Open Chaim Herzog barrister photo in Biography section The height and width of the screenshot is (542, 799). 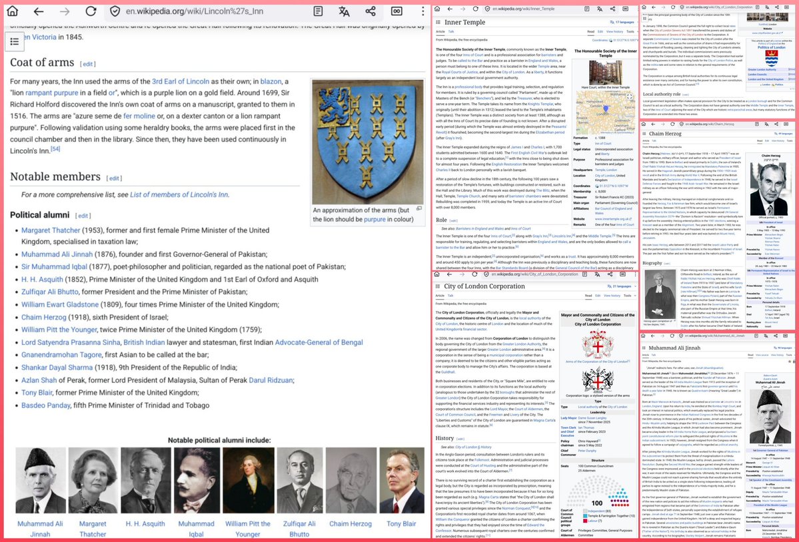tap(660, 294)
